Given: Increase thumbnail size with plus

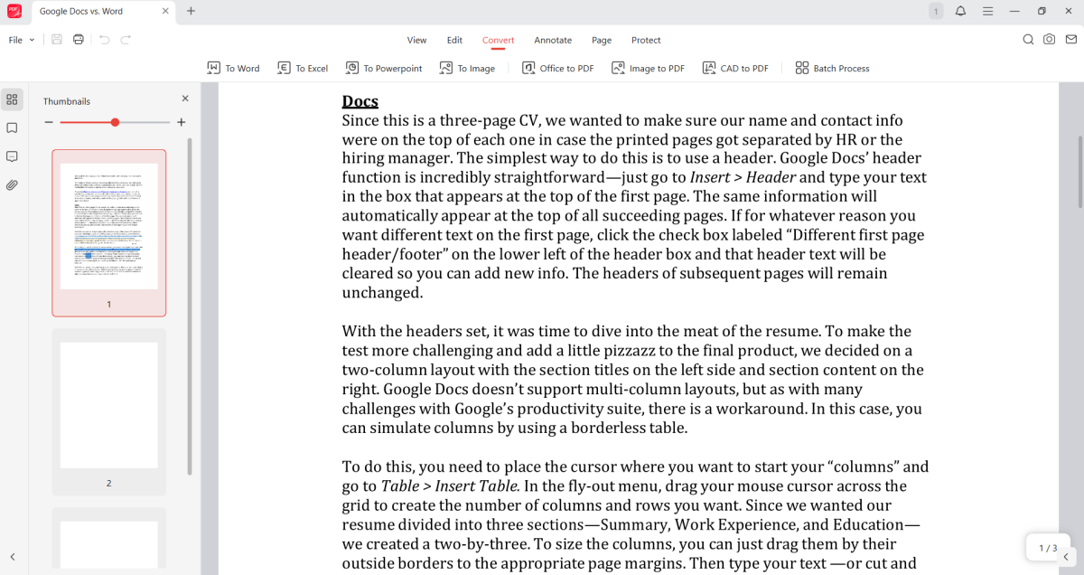Looking at the screenshot, I should click(x=182, y=122).
